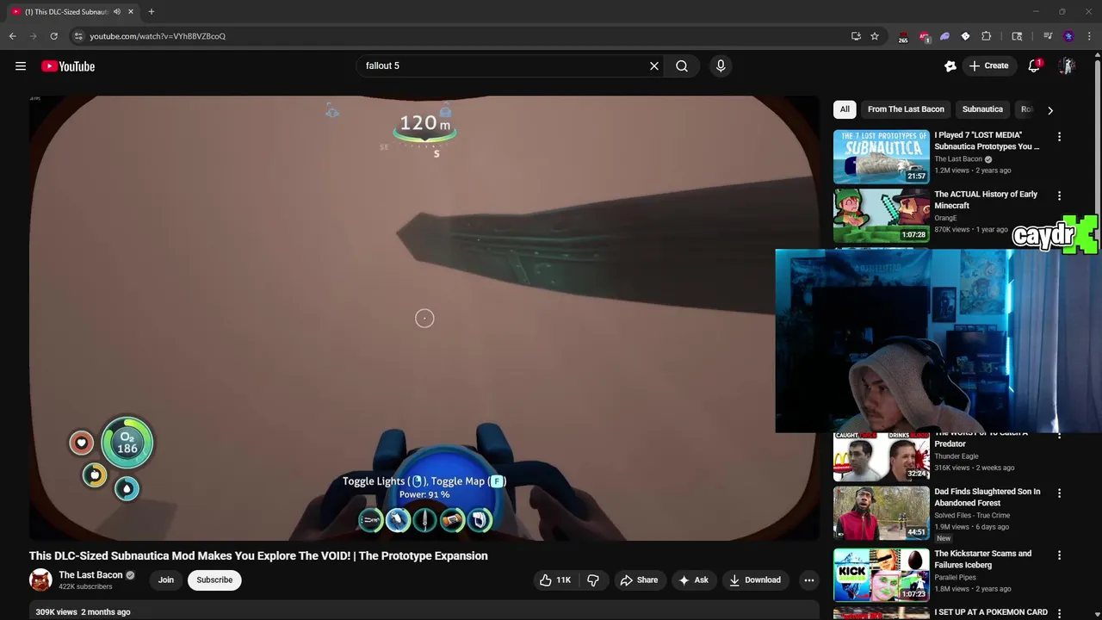Select the Subnautica chip
This screenshot has width=1102, height=620.
coord(982,109)
